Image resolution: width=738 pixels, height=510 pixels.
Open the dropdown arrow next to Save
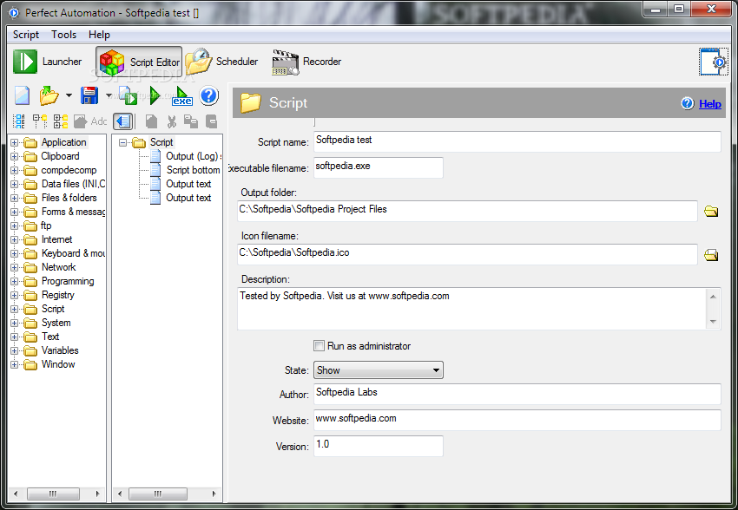tap(109, 95)
